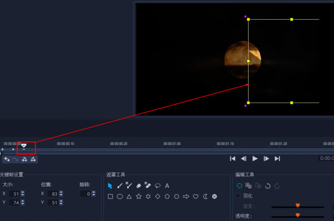334x221 pixels.
Task: Select the crescent moon shape mask
Action: coord(205,196)
